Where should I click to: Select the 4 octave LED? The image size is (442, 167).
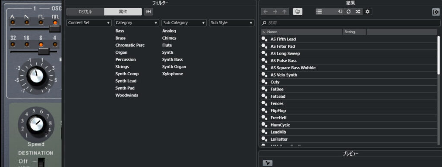pyautogui.click(x=55, y=44)
